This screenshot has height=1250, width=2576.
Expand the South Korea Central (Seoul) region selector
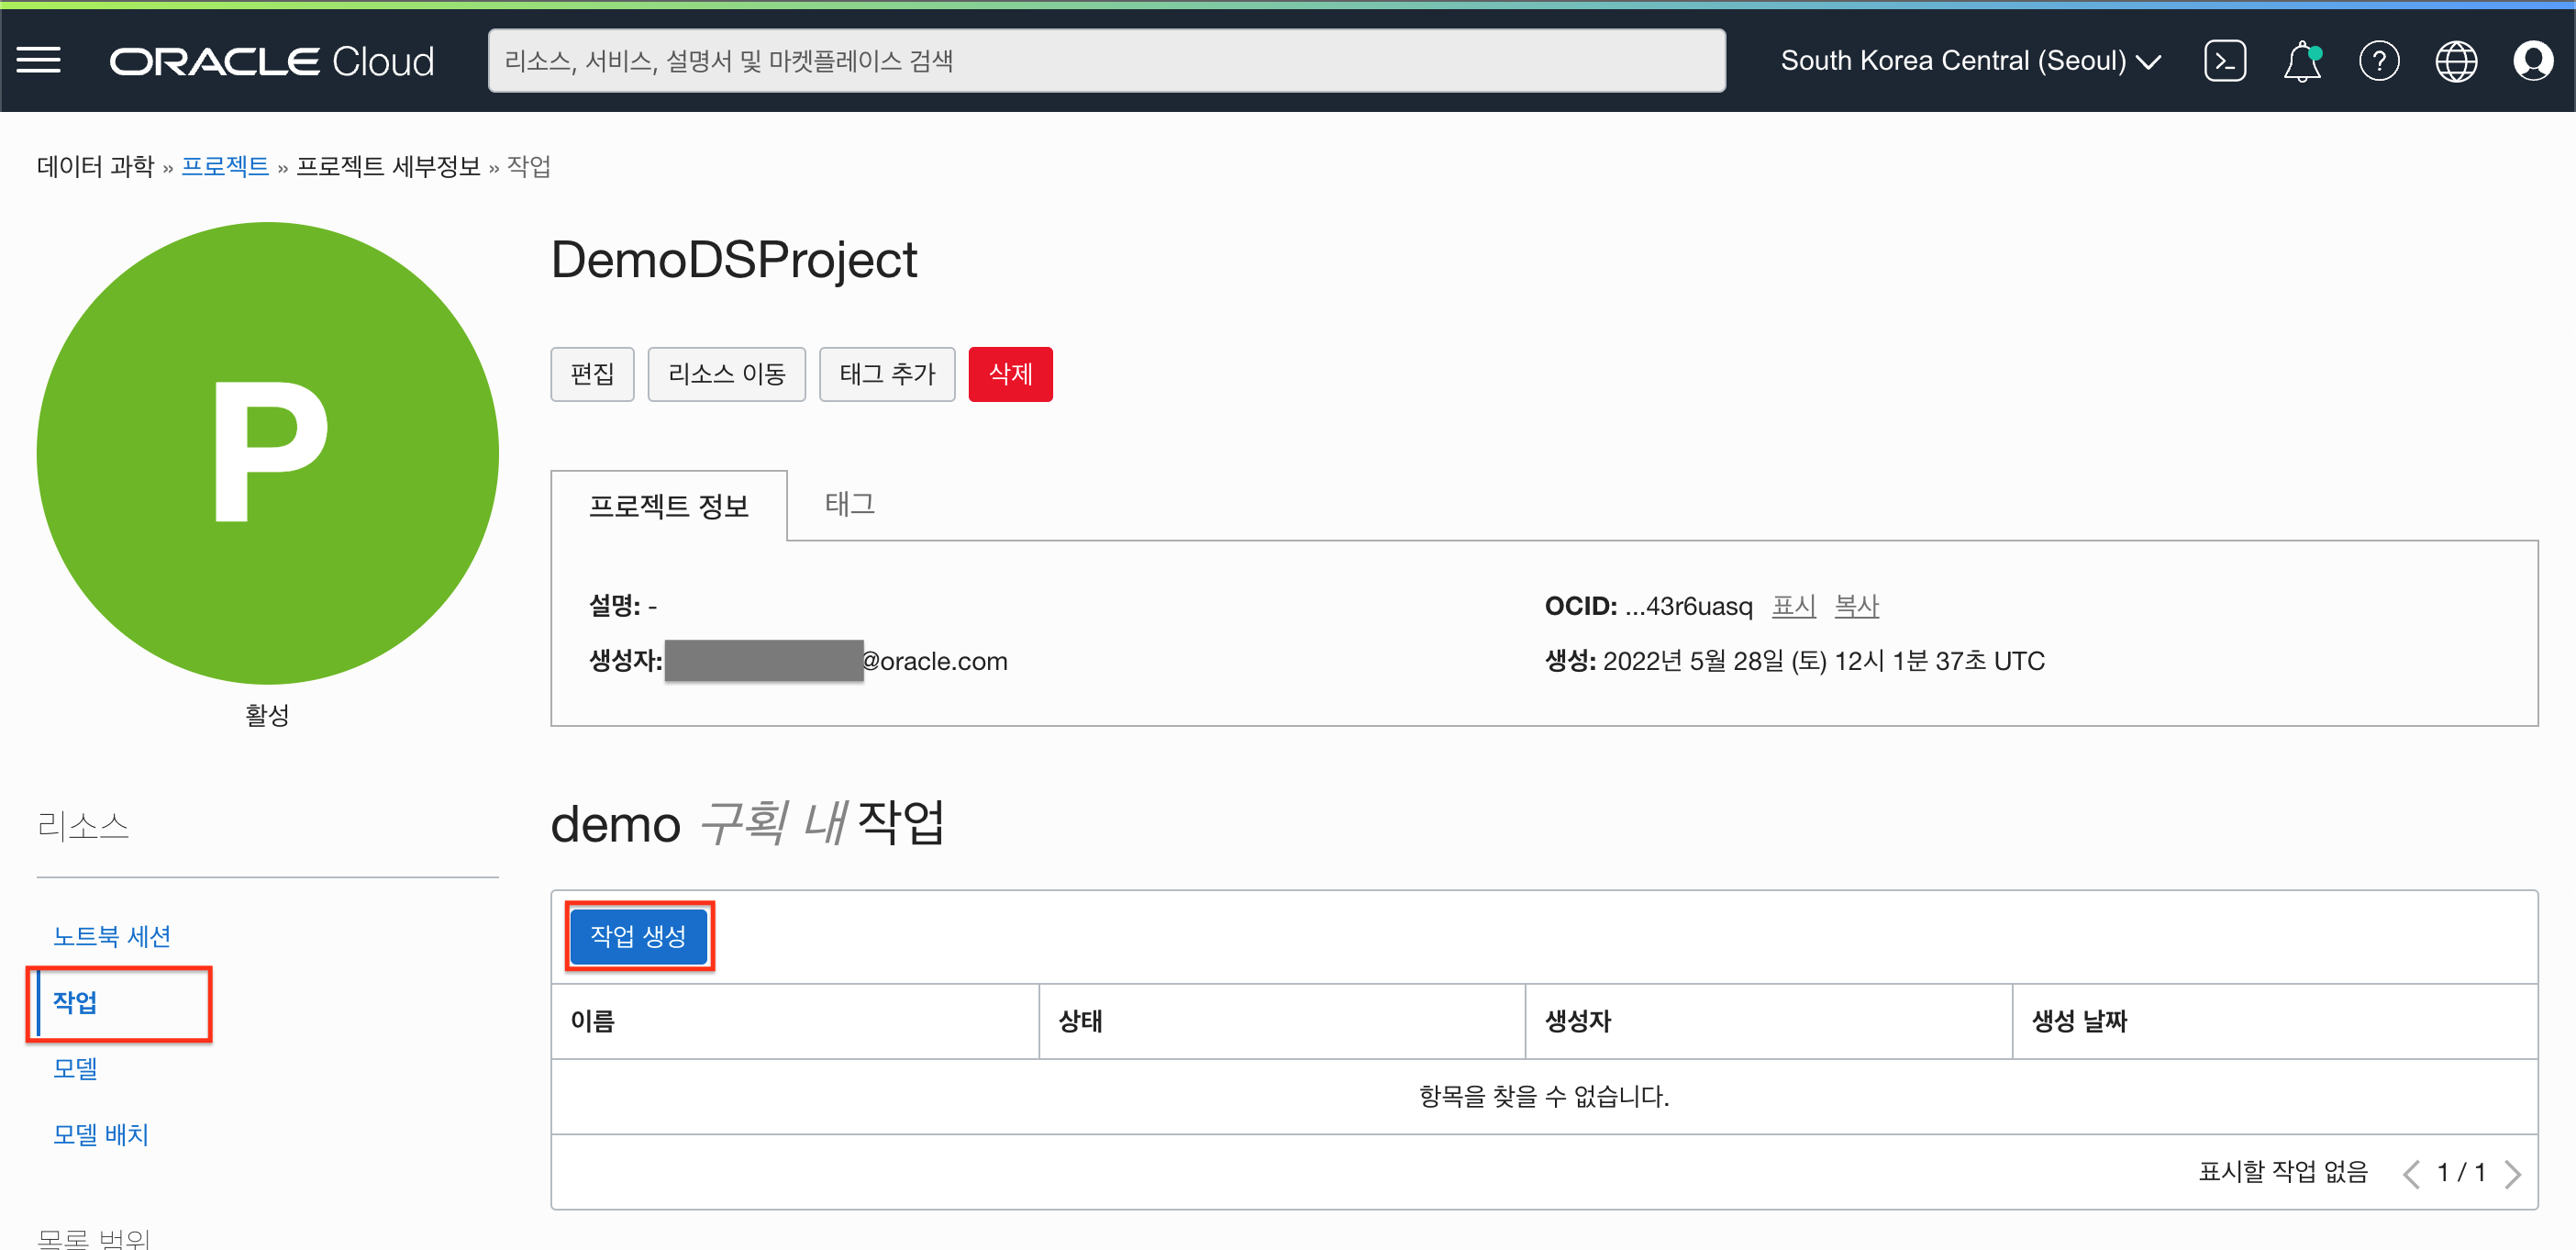(x=1970, y=61)
